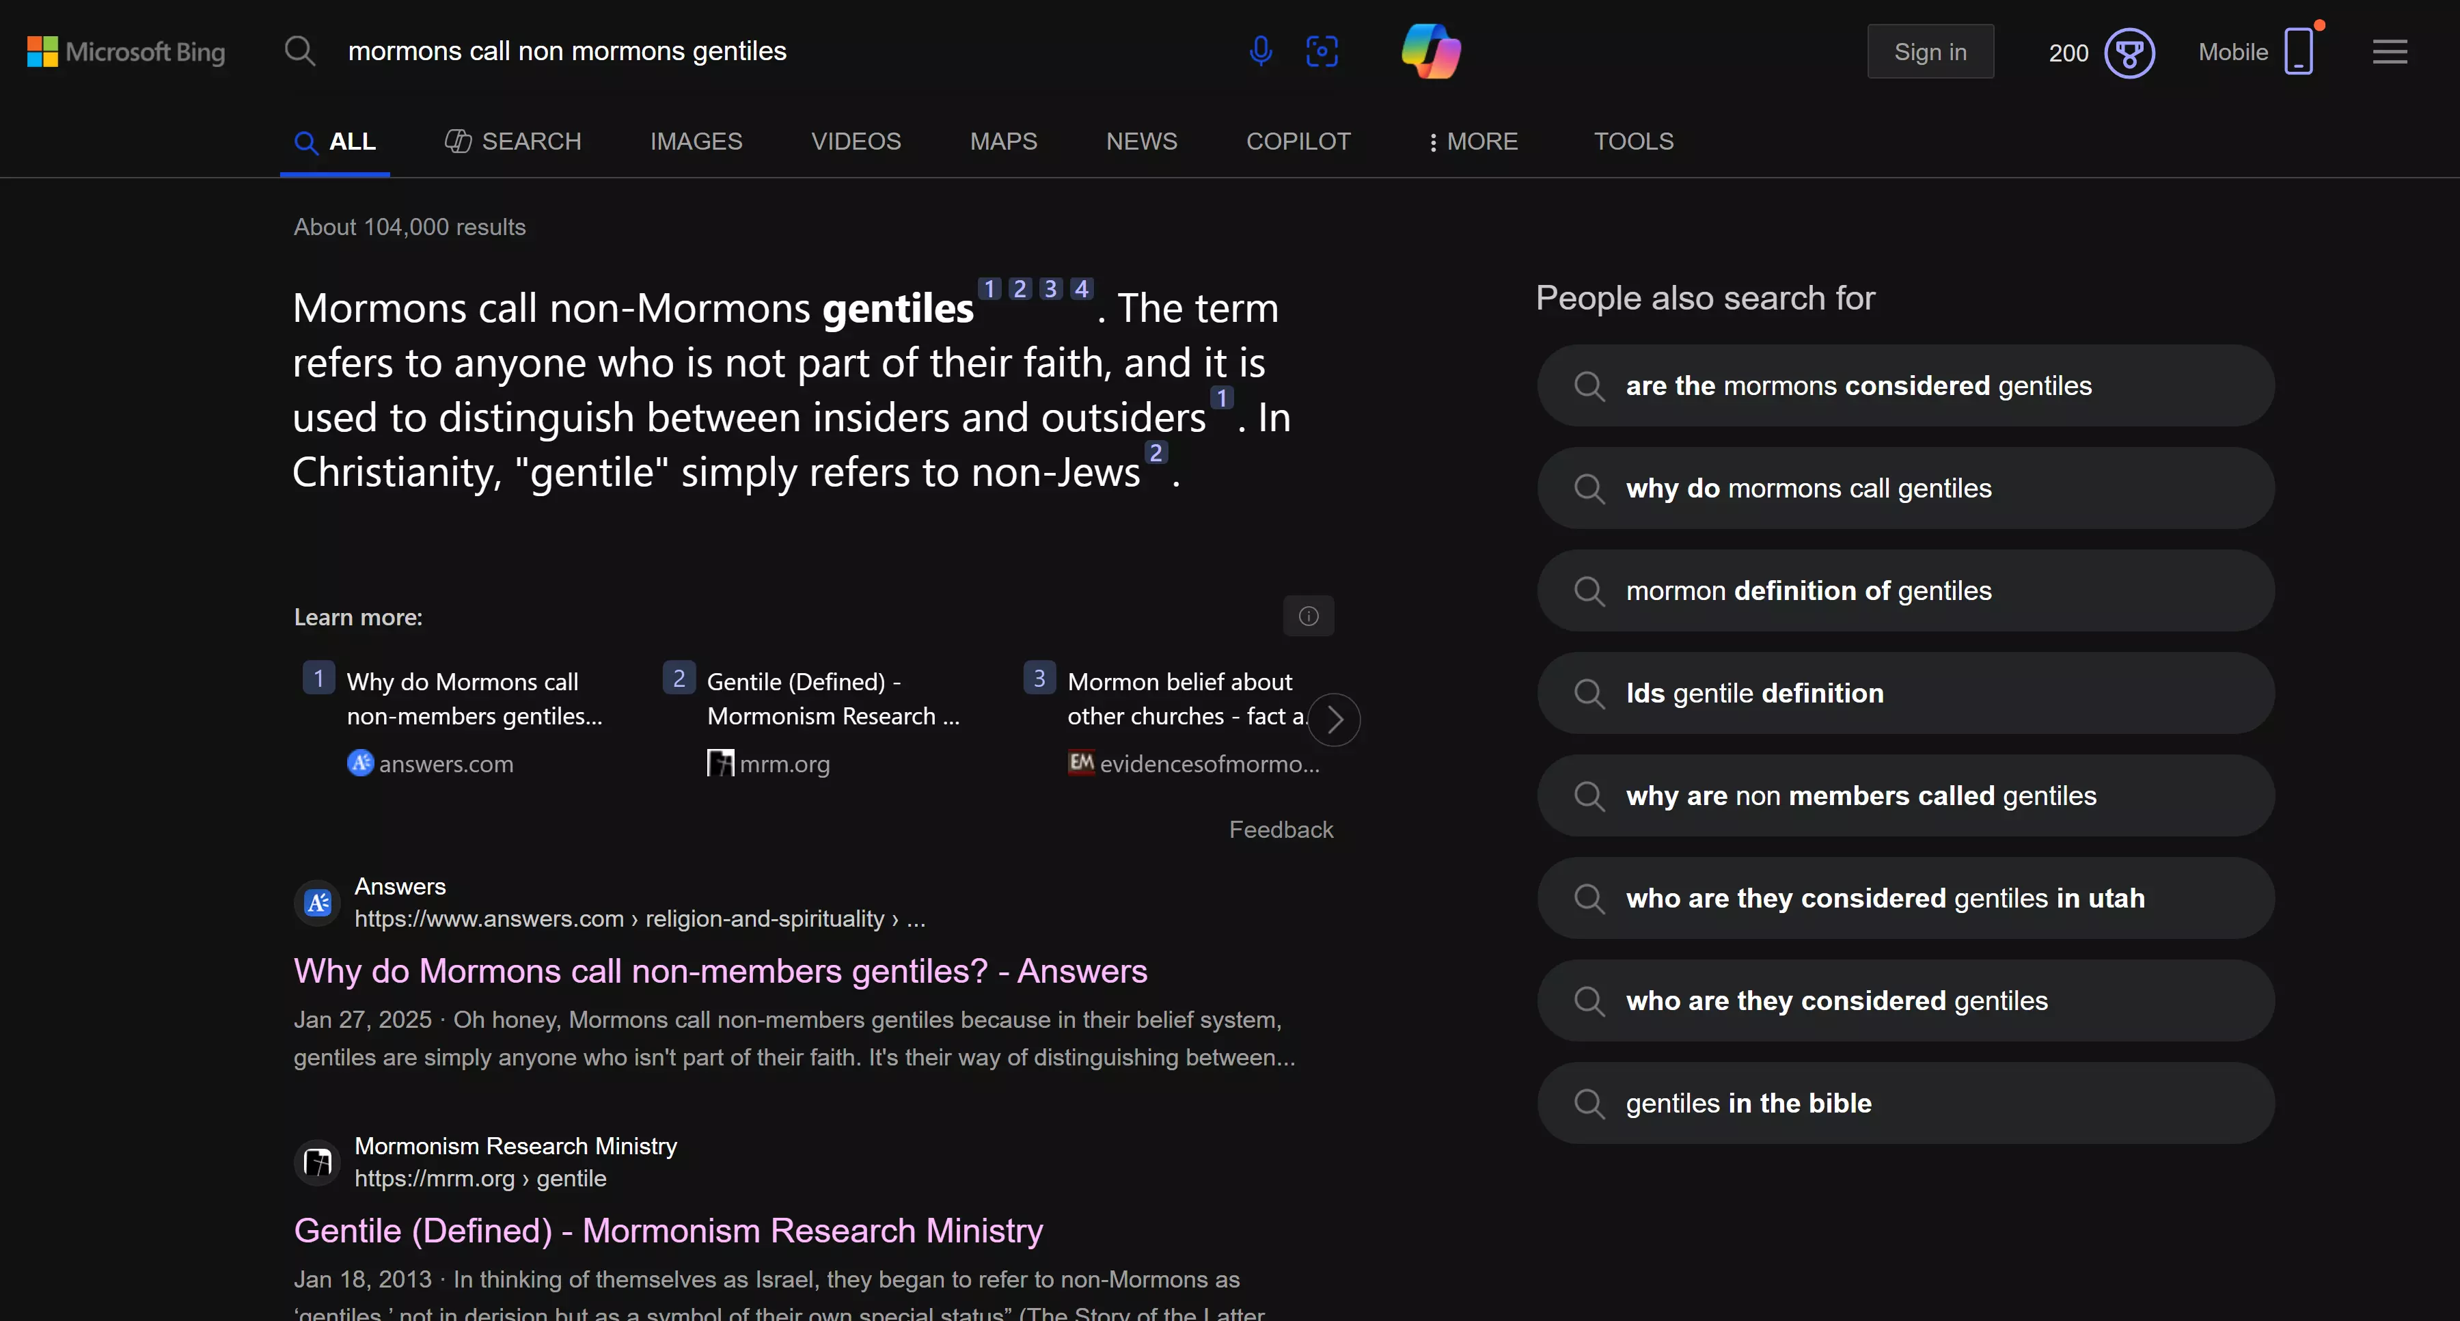Screen dimensions: 2460x1321
Task: Switch to the NEWS tab
Action: pyautogui.click(x=1141, y=141)
